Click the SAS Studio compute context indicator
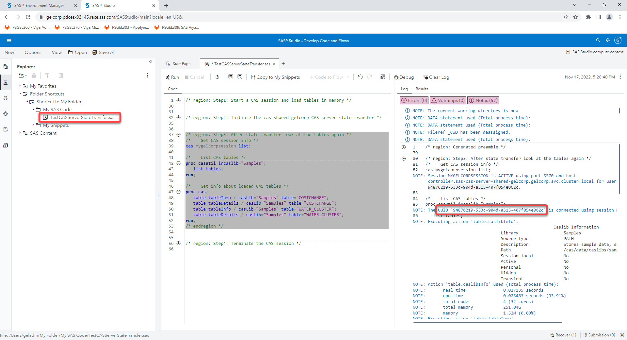 coord(594,52)
